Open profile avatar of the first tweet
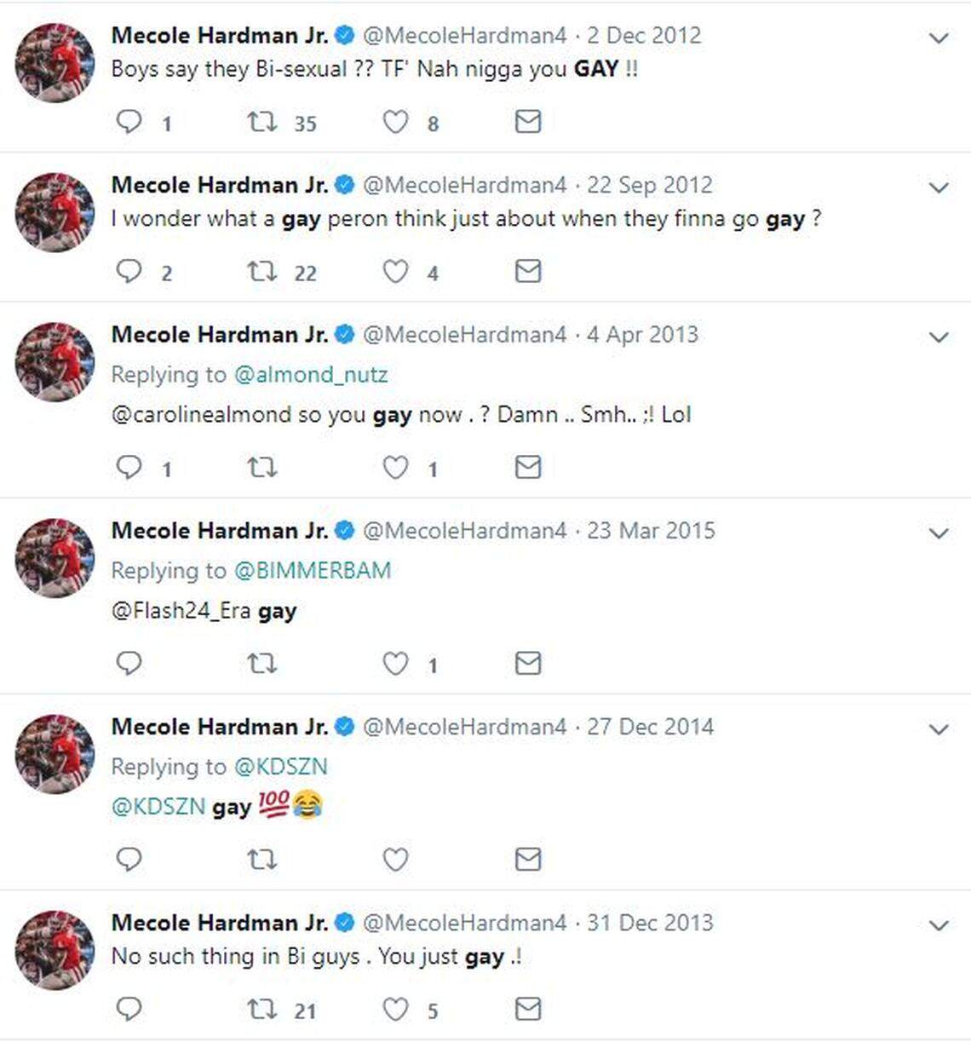971x1042 pixels. coord(55,63)
